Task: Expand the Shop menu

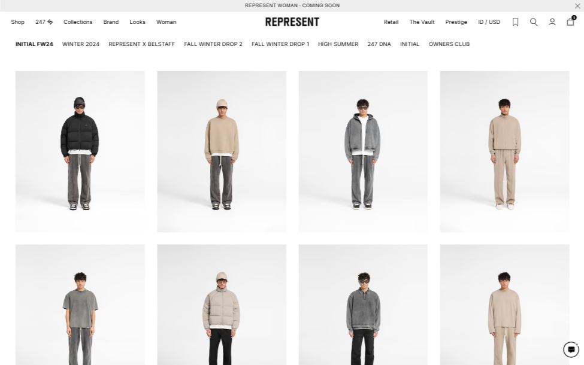Action: [x=17, y=22]
